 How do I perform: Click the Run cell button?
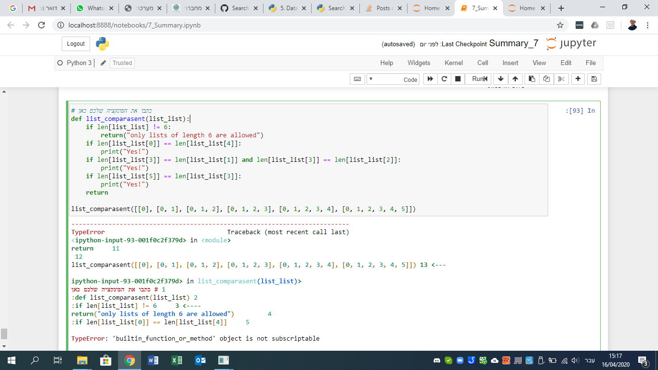[x=478, y=79]
